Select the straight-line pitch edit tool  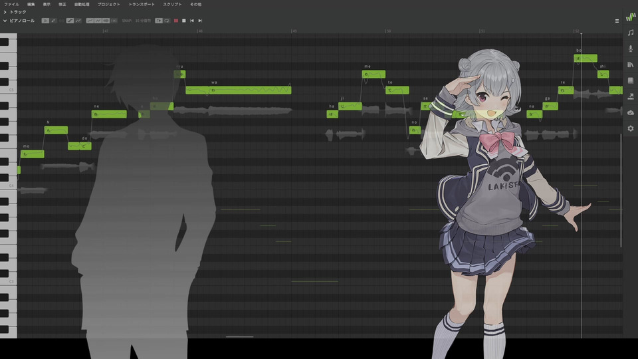[70, 21]
